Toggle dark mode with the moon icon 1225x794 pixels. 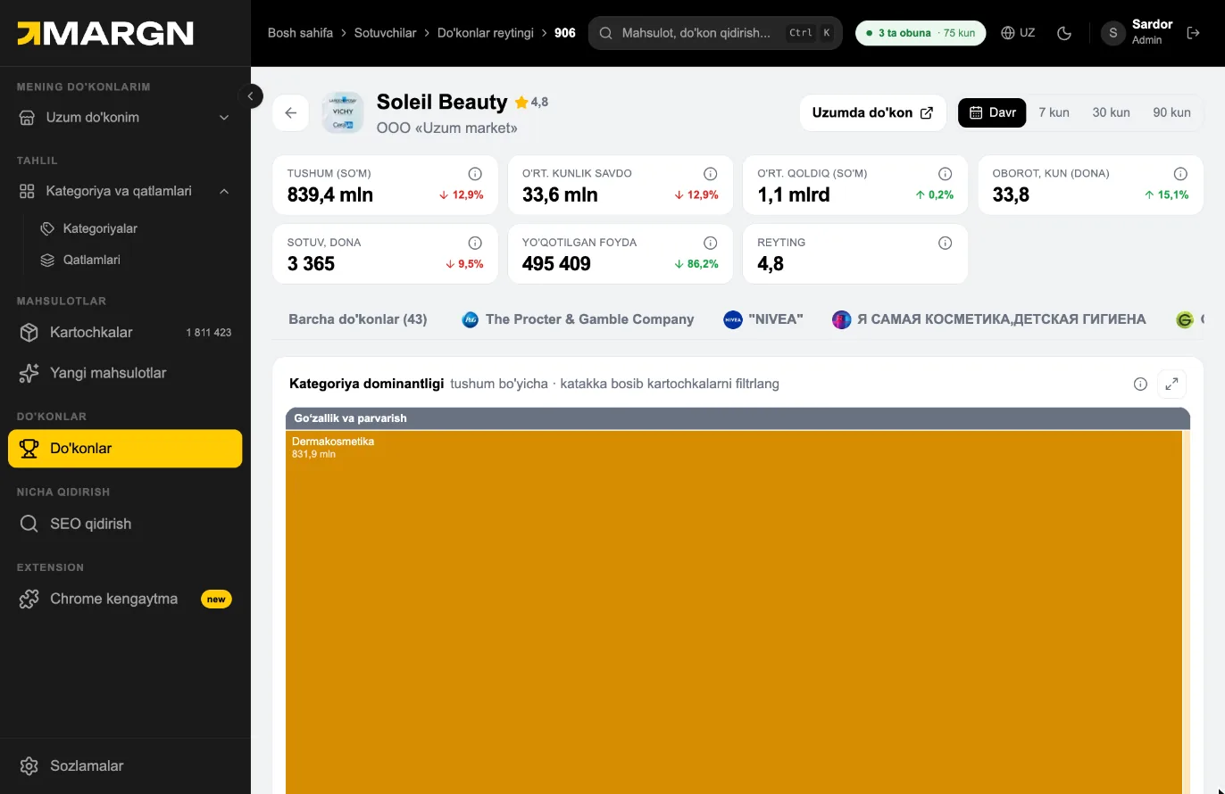click(x=1063, y=33)
